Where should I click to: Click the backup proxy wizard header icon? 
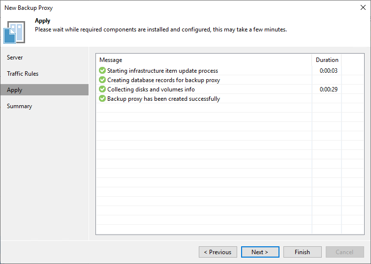(14, 32)
